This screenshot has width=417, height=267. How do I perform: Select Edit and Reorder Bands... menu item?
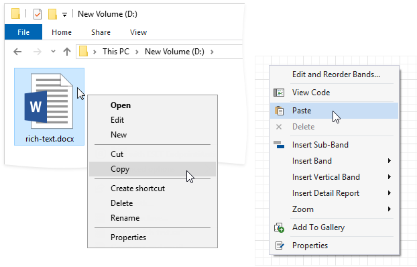pyautogui.click(x=335, y=74)
